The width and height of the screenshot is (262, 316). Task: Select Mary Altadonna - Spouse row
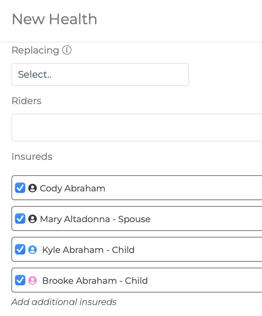pyautogui.click(x=137, y=218)
